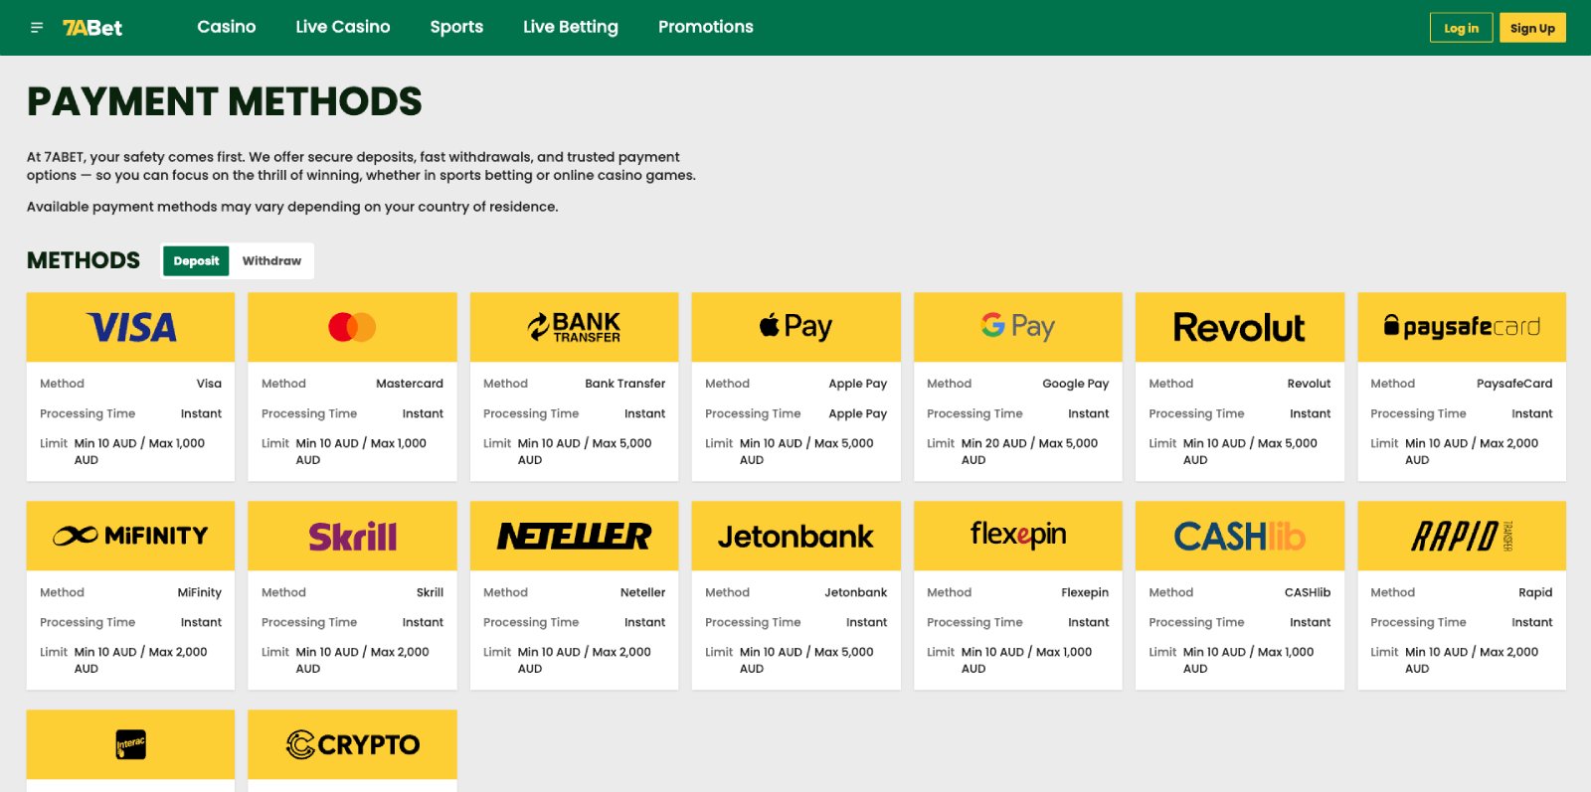Open the hamburger menu icon
The image size is (1591, 792).
pyautogui.click(x=37, y=28)
